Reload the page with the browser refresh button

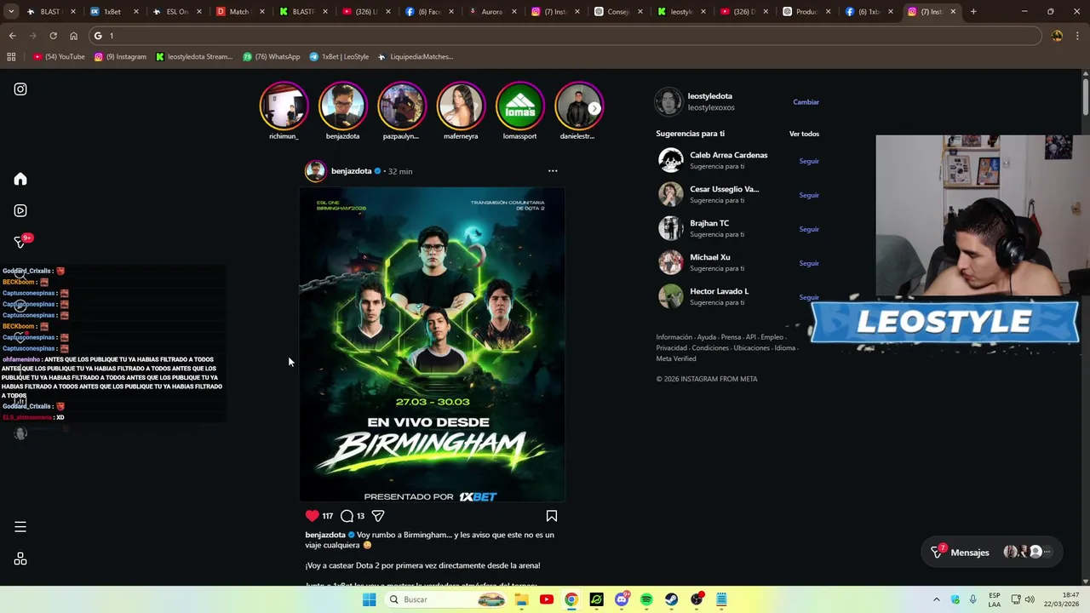53,36
